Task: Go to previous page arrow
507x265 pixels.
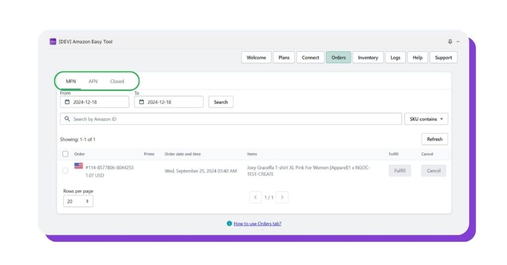Action: pos(255,197)
